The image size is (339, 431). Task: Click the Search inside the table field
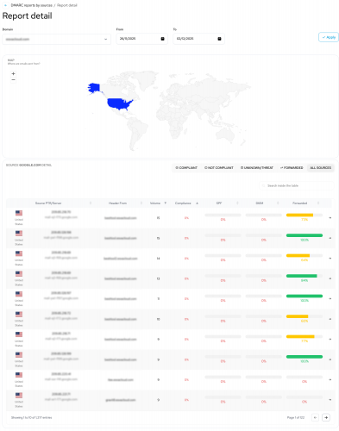[297, 185]
